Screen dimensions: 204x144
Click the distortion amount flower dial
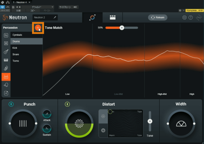pyautogui.click(x=79, y=123)
